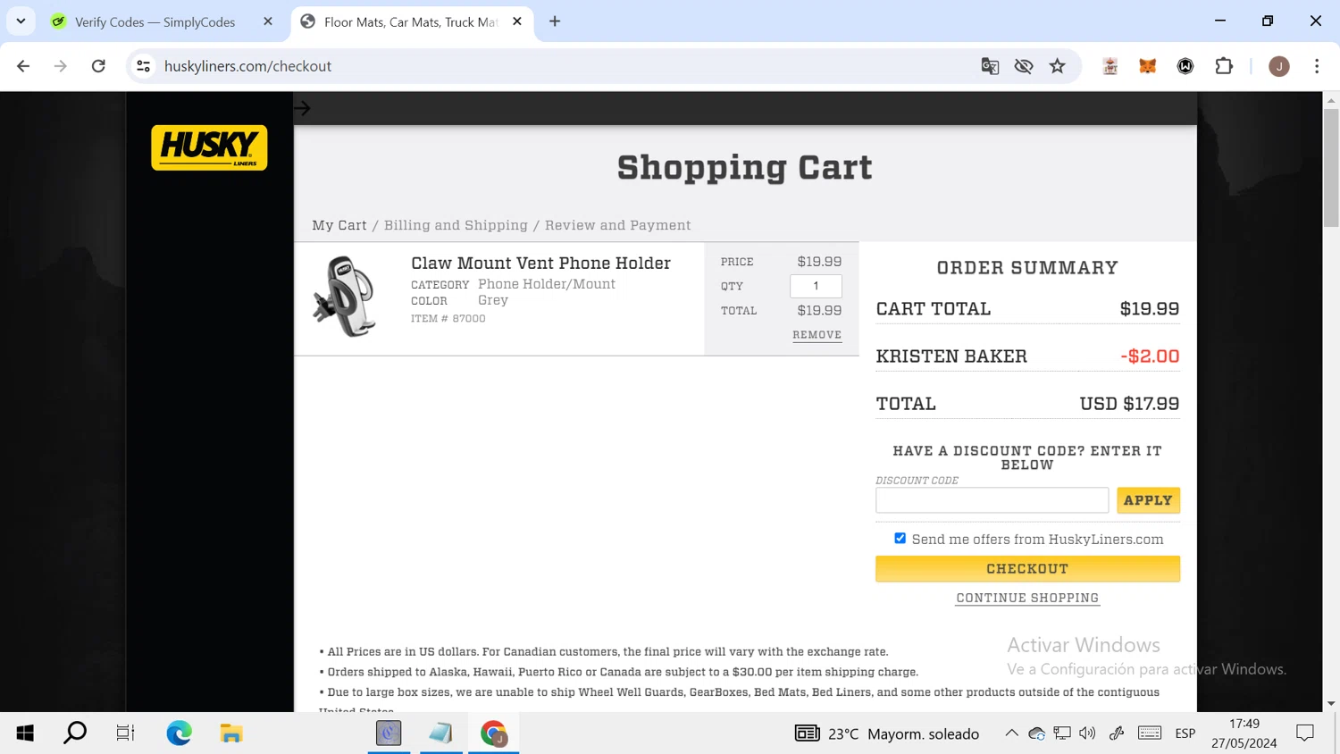Screen dimensions: 1340x754
Task: Select Billing and Shipping breadcrumb step
Action: (x=456, y=225)
